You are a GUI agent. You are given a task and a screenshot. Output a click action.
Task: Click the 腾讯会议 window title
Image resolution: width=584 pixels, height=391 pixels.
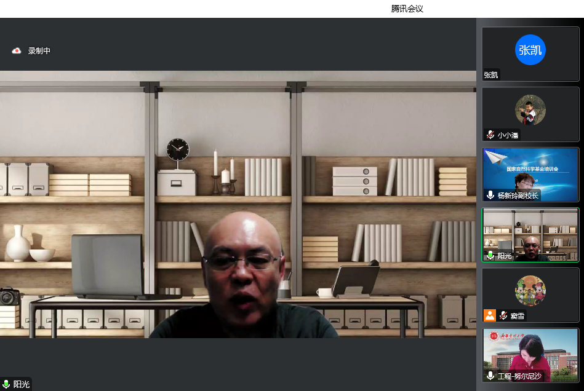pyautogui.click(x=407, y=9)
